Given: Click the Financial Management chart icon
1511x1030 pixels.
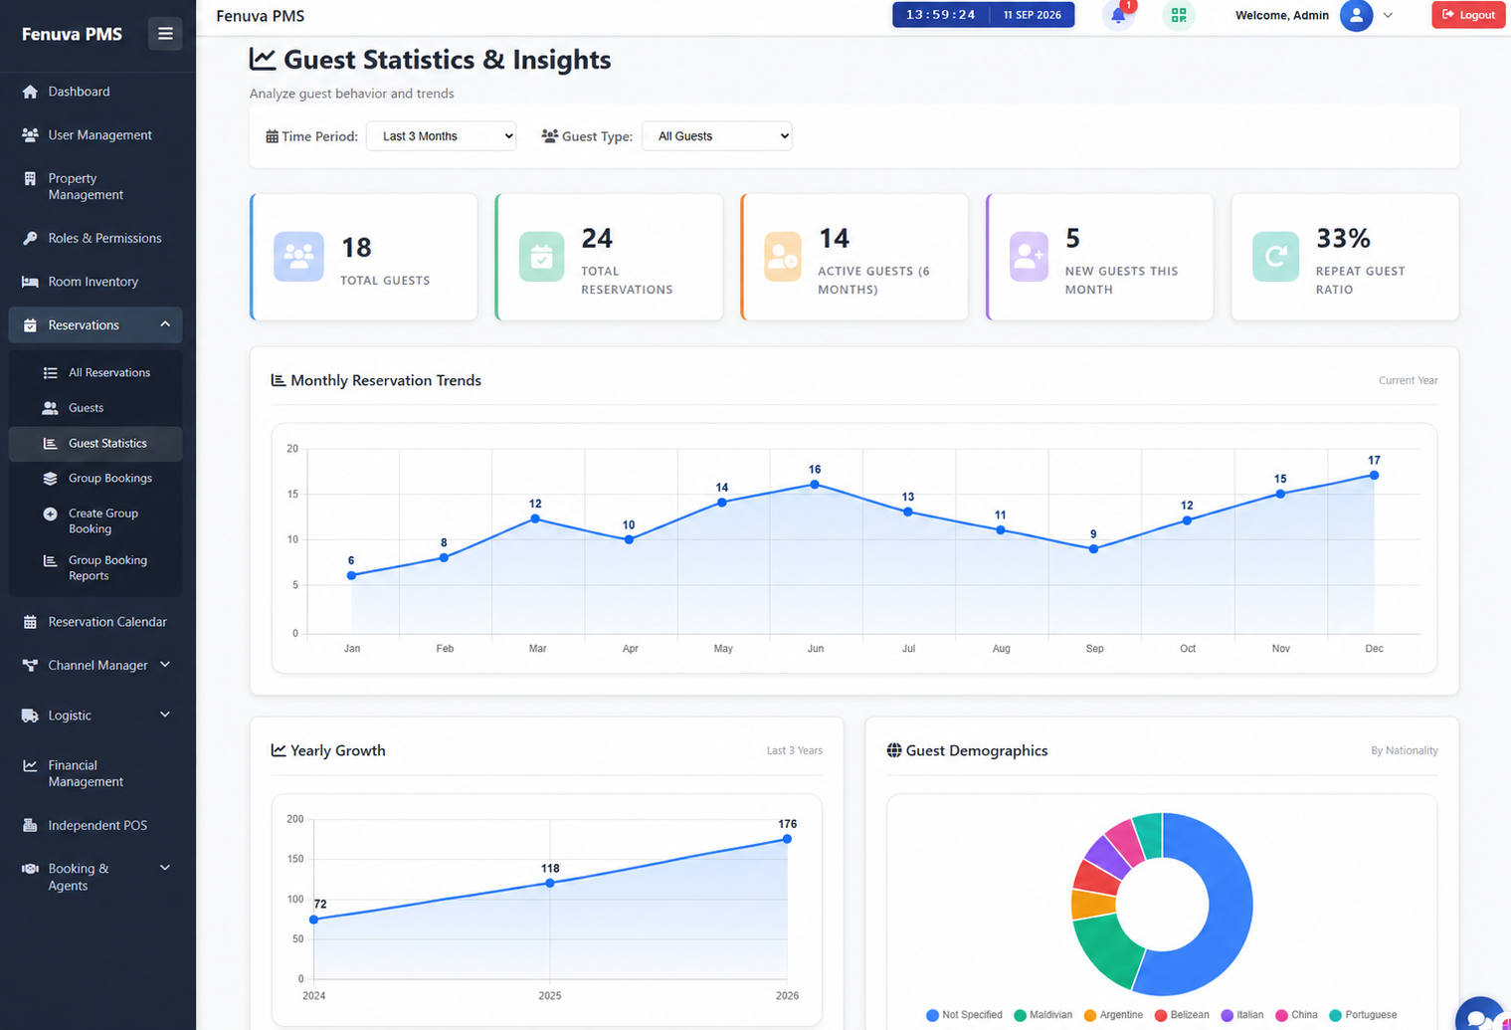Looking at the screenshot, I should pos(30,765).
